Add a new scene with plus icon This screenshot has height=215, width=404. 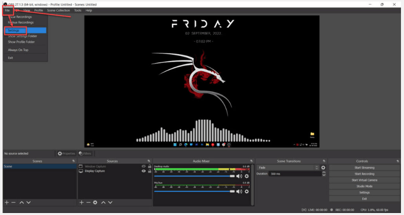pos(7,202)
